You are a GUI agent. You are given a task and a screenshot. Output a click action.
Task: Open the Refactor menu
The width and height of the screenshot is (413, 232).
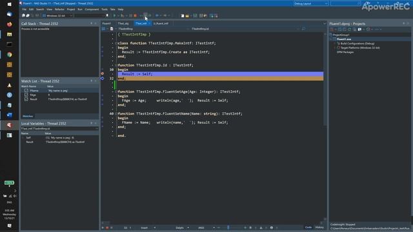click(59, 9)
